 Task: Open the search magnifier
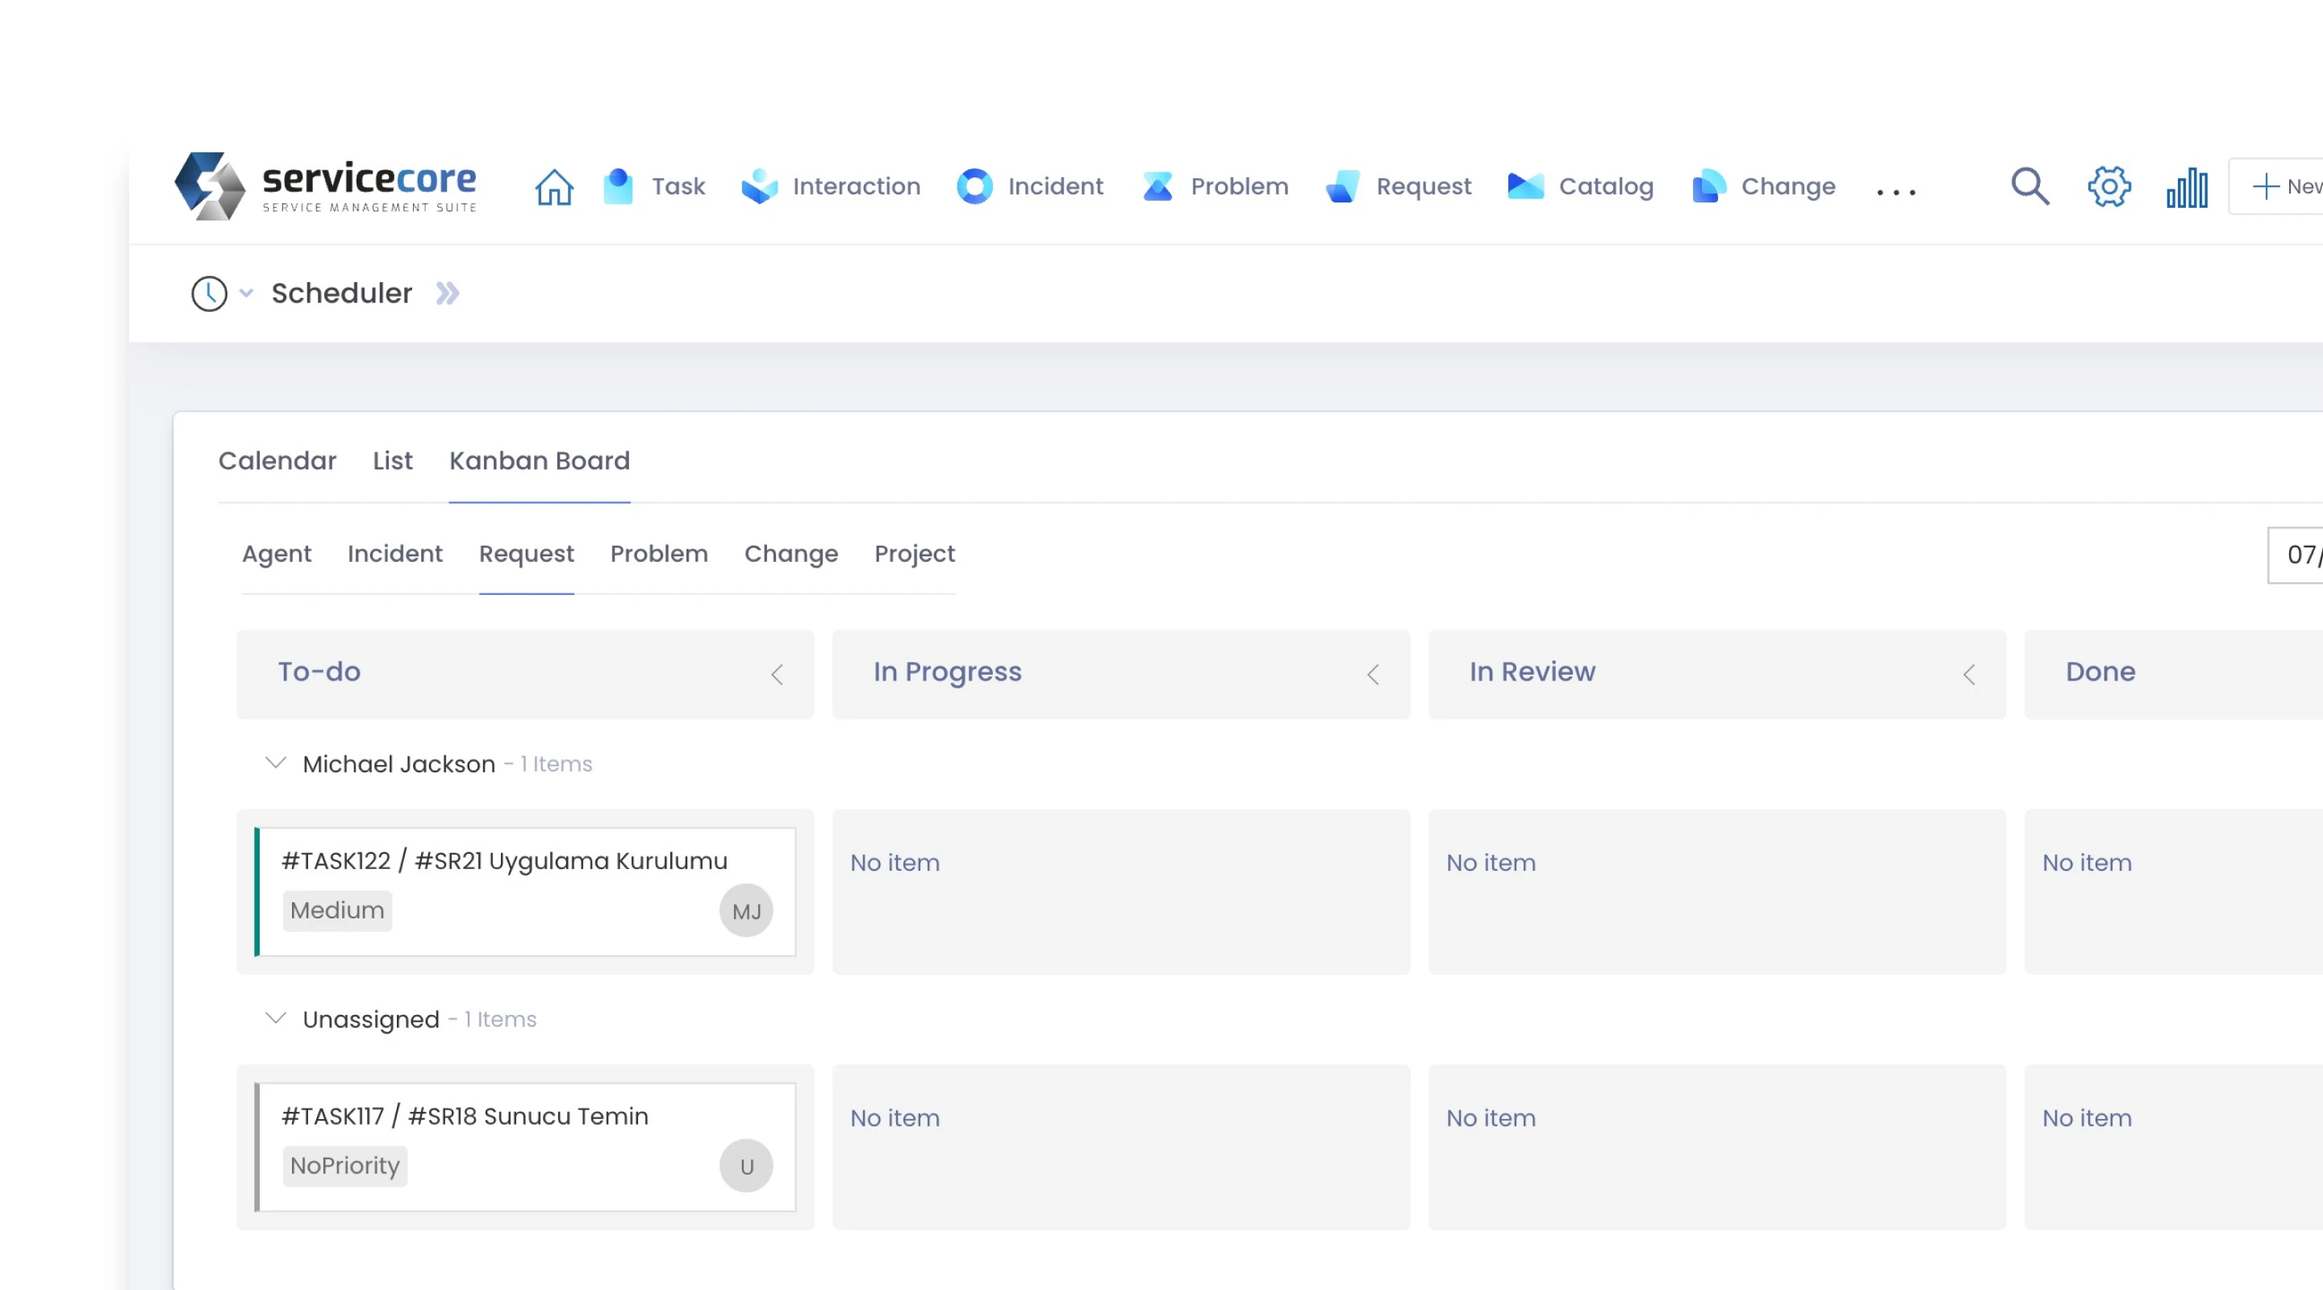coord(2030,186)
